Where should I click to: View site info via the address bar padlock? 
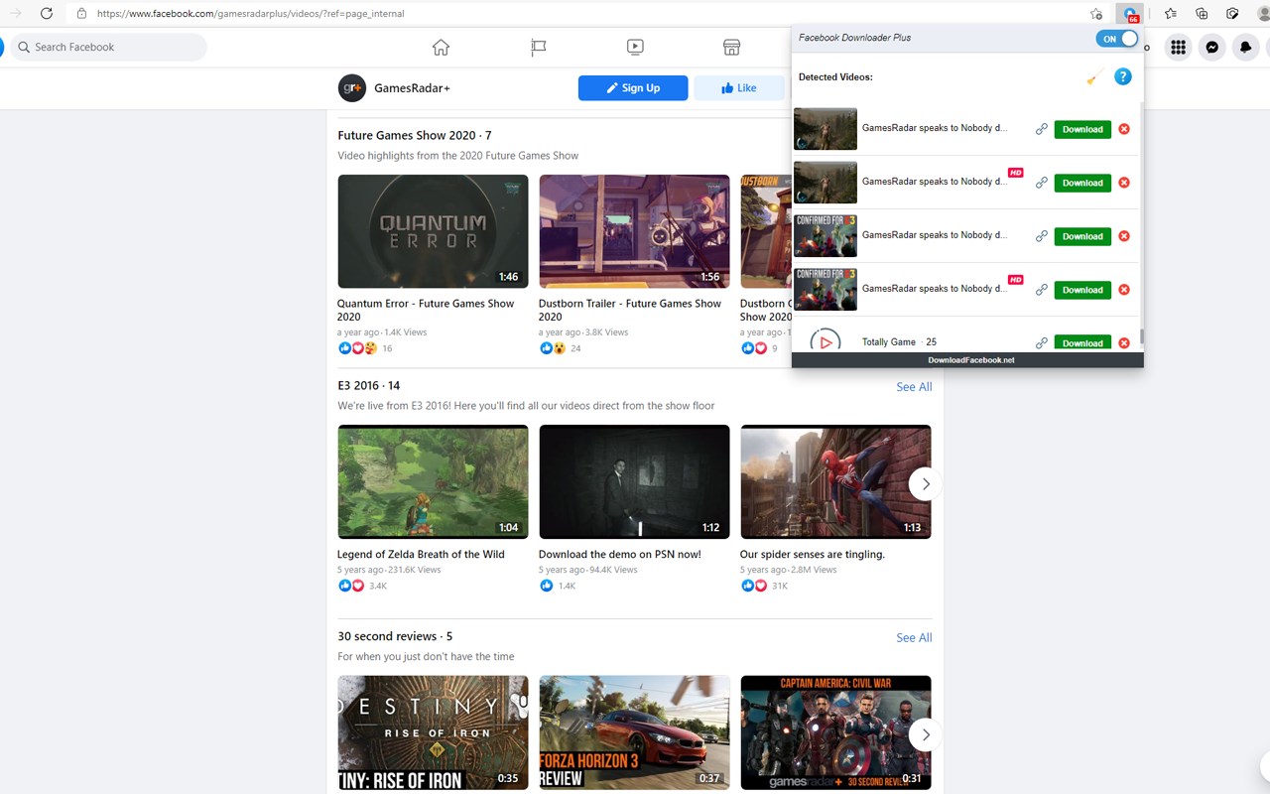(x=81, y=14)
